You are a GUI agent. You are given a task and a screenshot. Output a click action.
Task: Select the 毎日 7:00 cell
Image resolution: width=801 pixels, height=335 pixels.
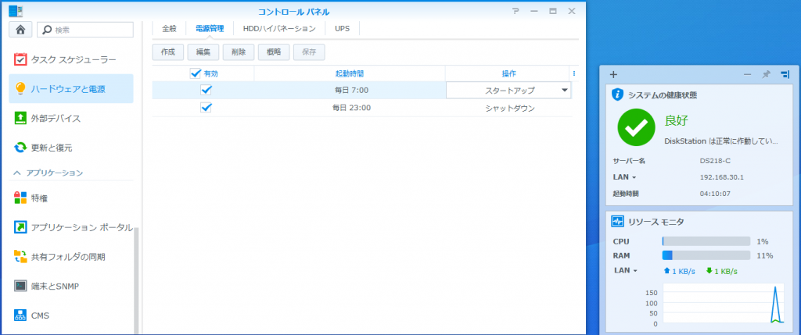pyautogui.click(x=350, y=91)
